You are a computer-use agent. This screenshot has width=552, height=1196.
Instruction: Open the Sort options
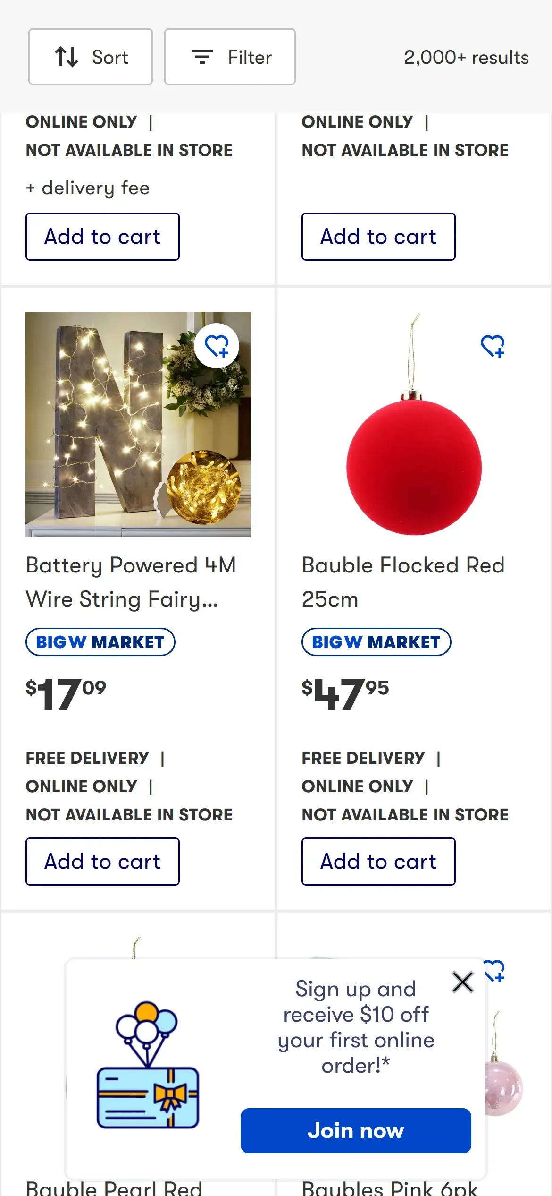[90, 57]
